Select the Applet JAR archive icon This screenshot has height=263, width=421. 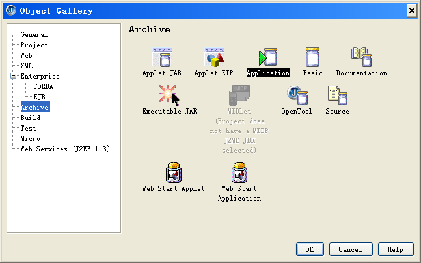coord(162,56)
